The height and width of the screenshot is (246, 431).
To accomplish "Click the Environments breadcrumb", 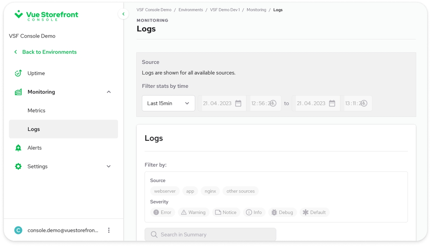I will [191, 10].
